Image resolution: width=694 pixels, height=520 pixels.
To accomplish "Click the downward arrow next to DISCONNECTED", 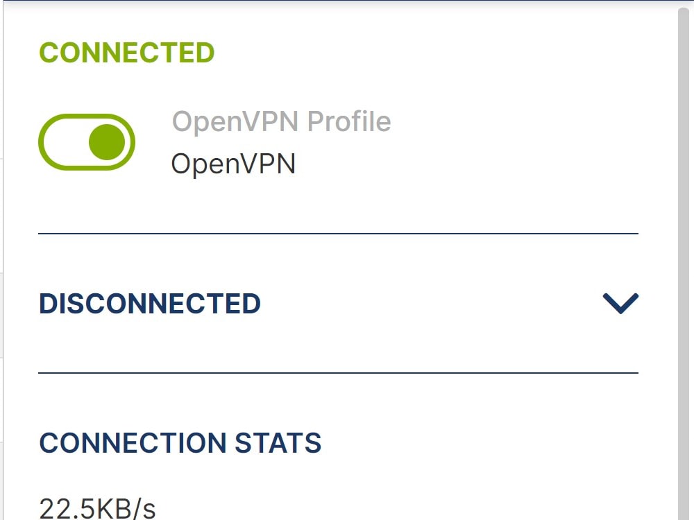I will pyautogui.click(x=620, y=302).
